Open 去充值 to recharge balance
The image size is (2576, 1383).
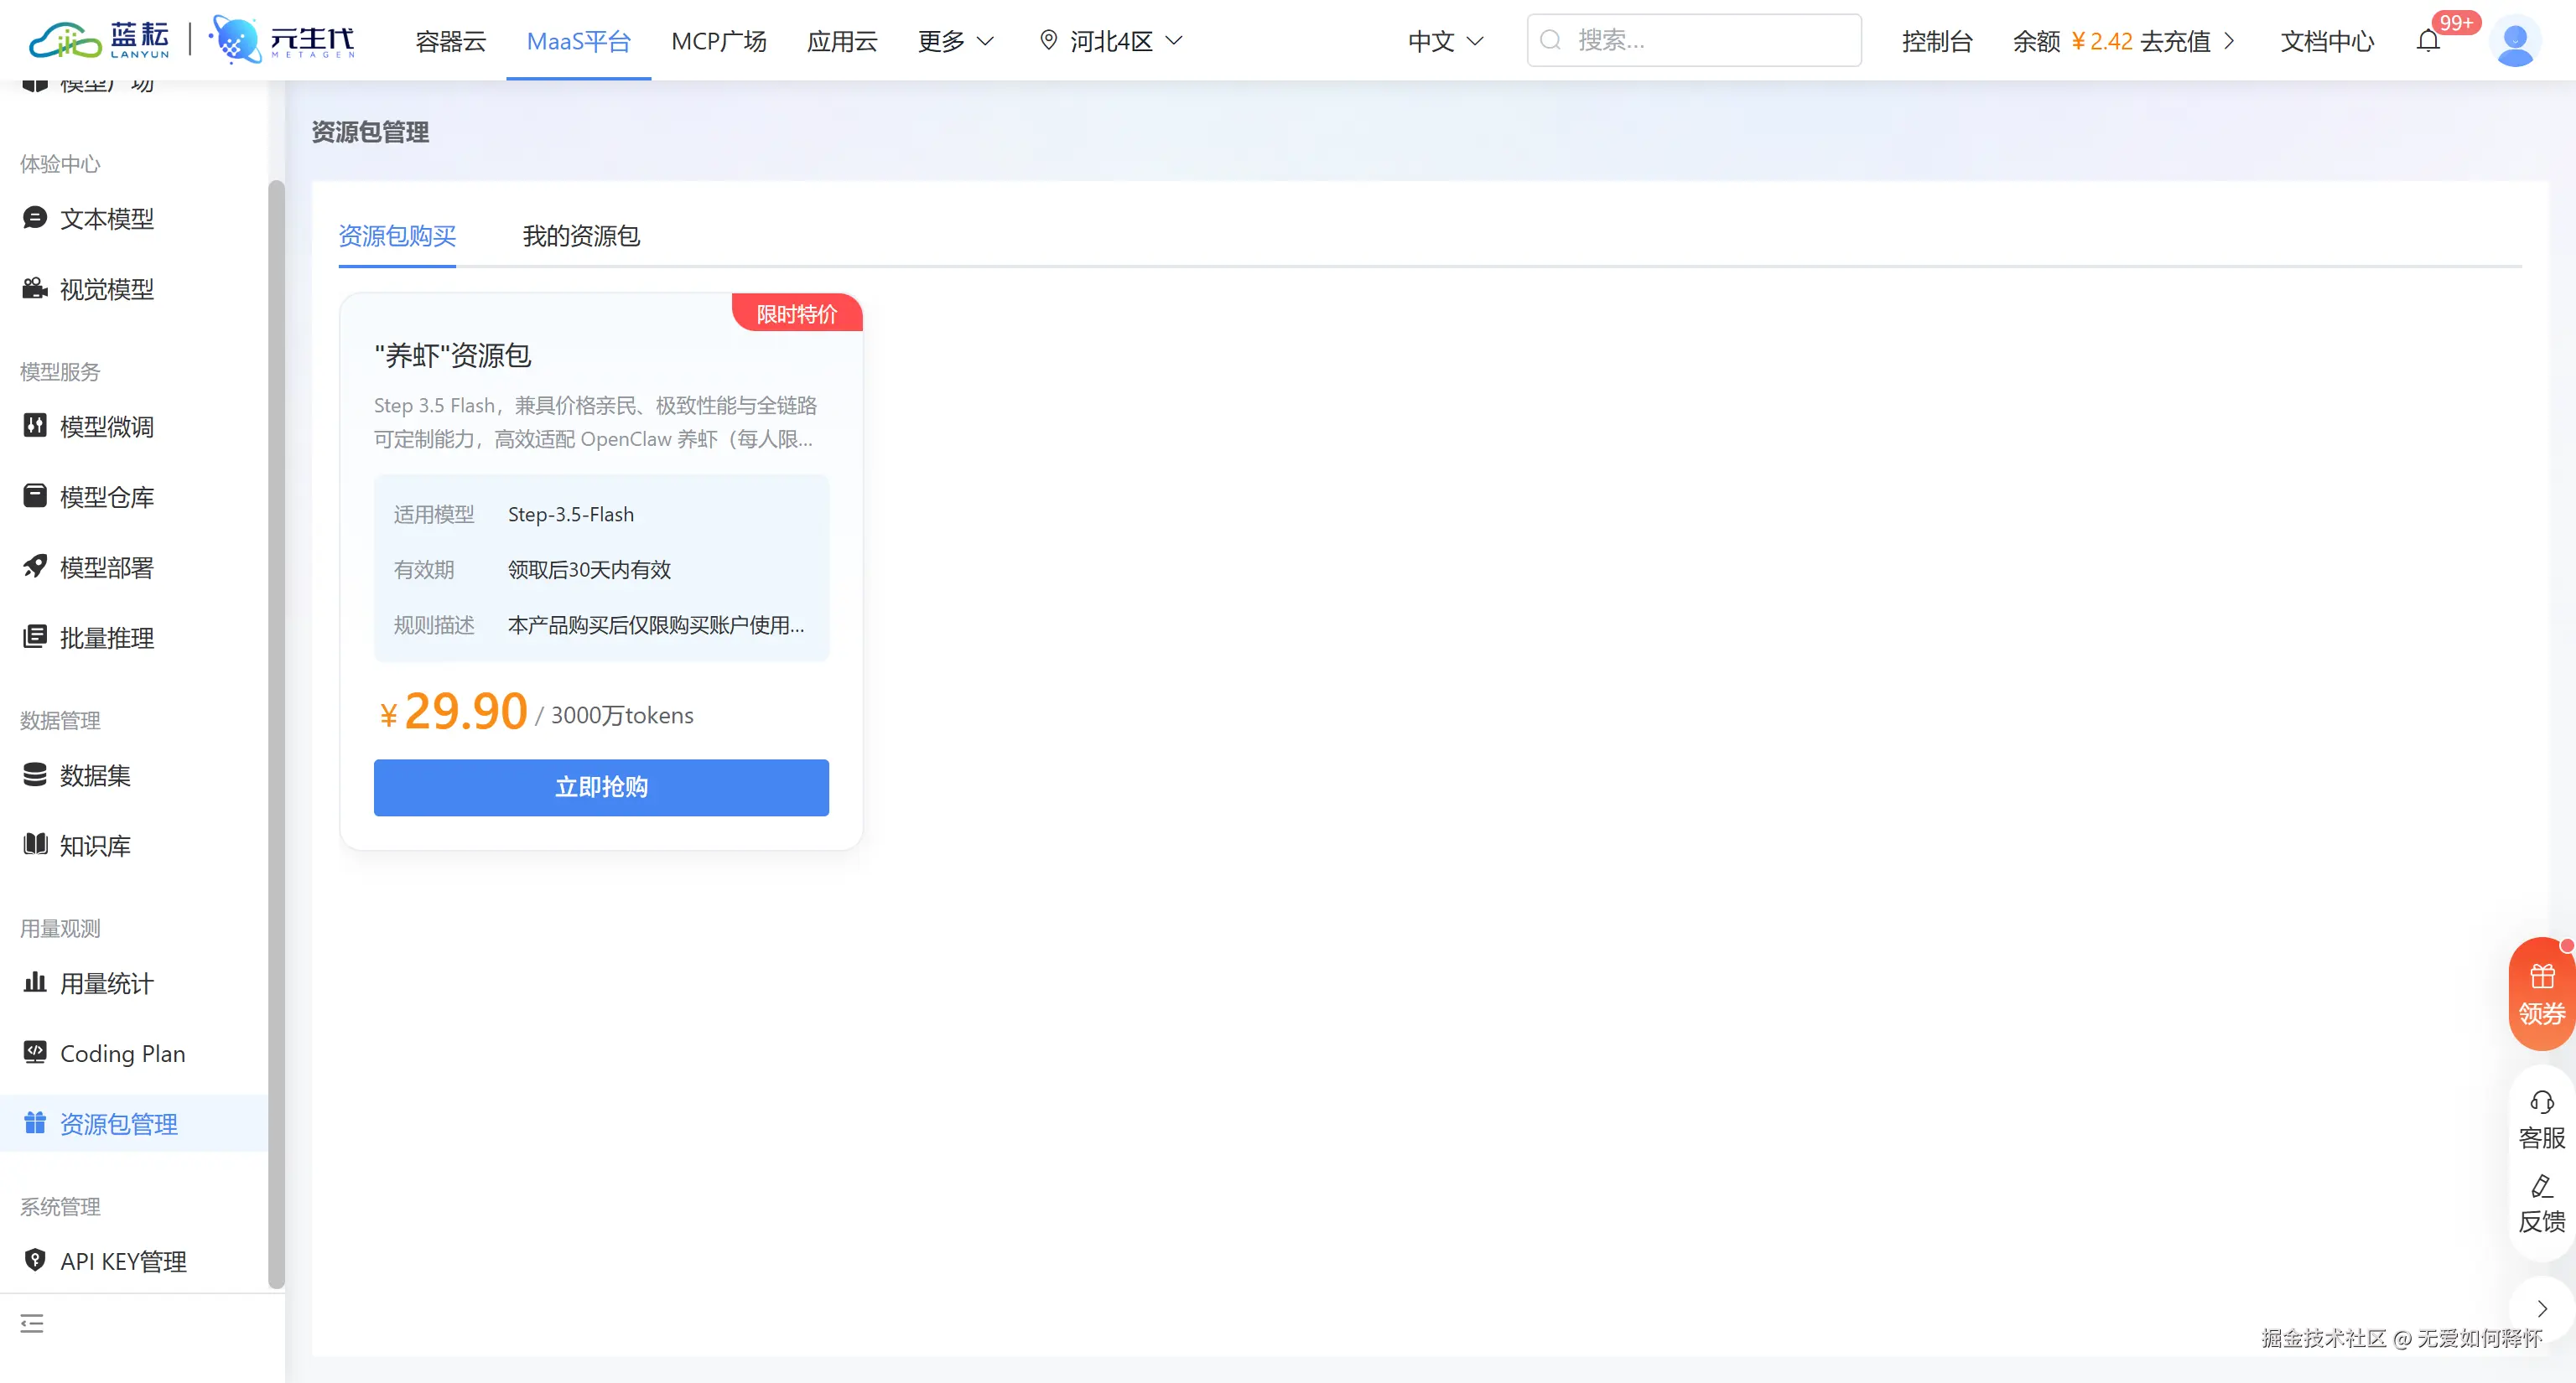coord(2175,41)
